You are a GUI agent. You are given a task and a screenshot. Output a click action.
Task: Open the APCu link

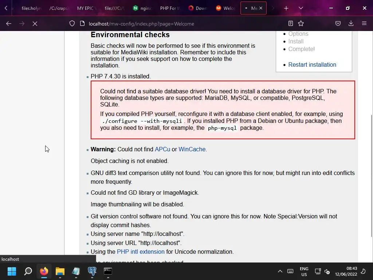(162, 149)
